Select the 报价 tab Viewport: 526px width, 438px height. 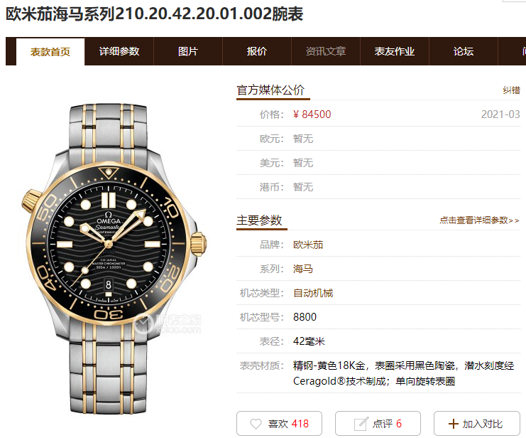[x=257, y=51]
